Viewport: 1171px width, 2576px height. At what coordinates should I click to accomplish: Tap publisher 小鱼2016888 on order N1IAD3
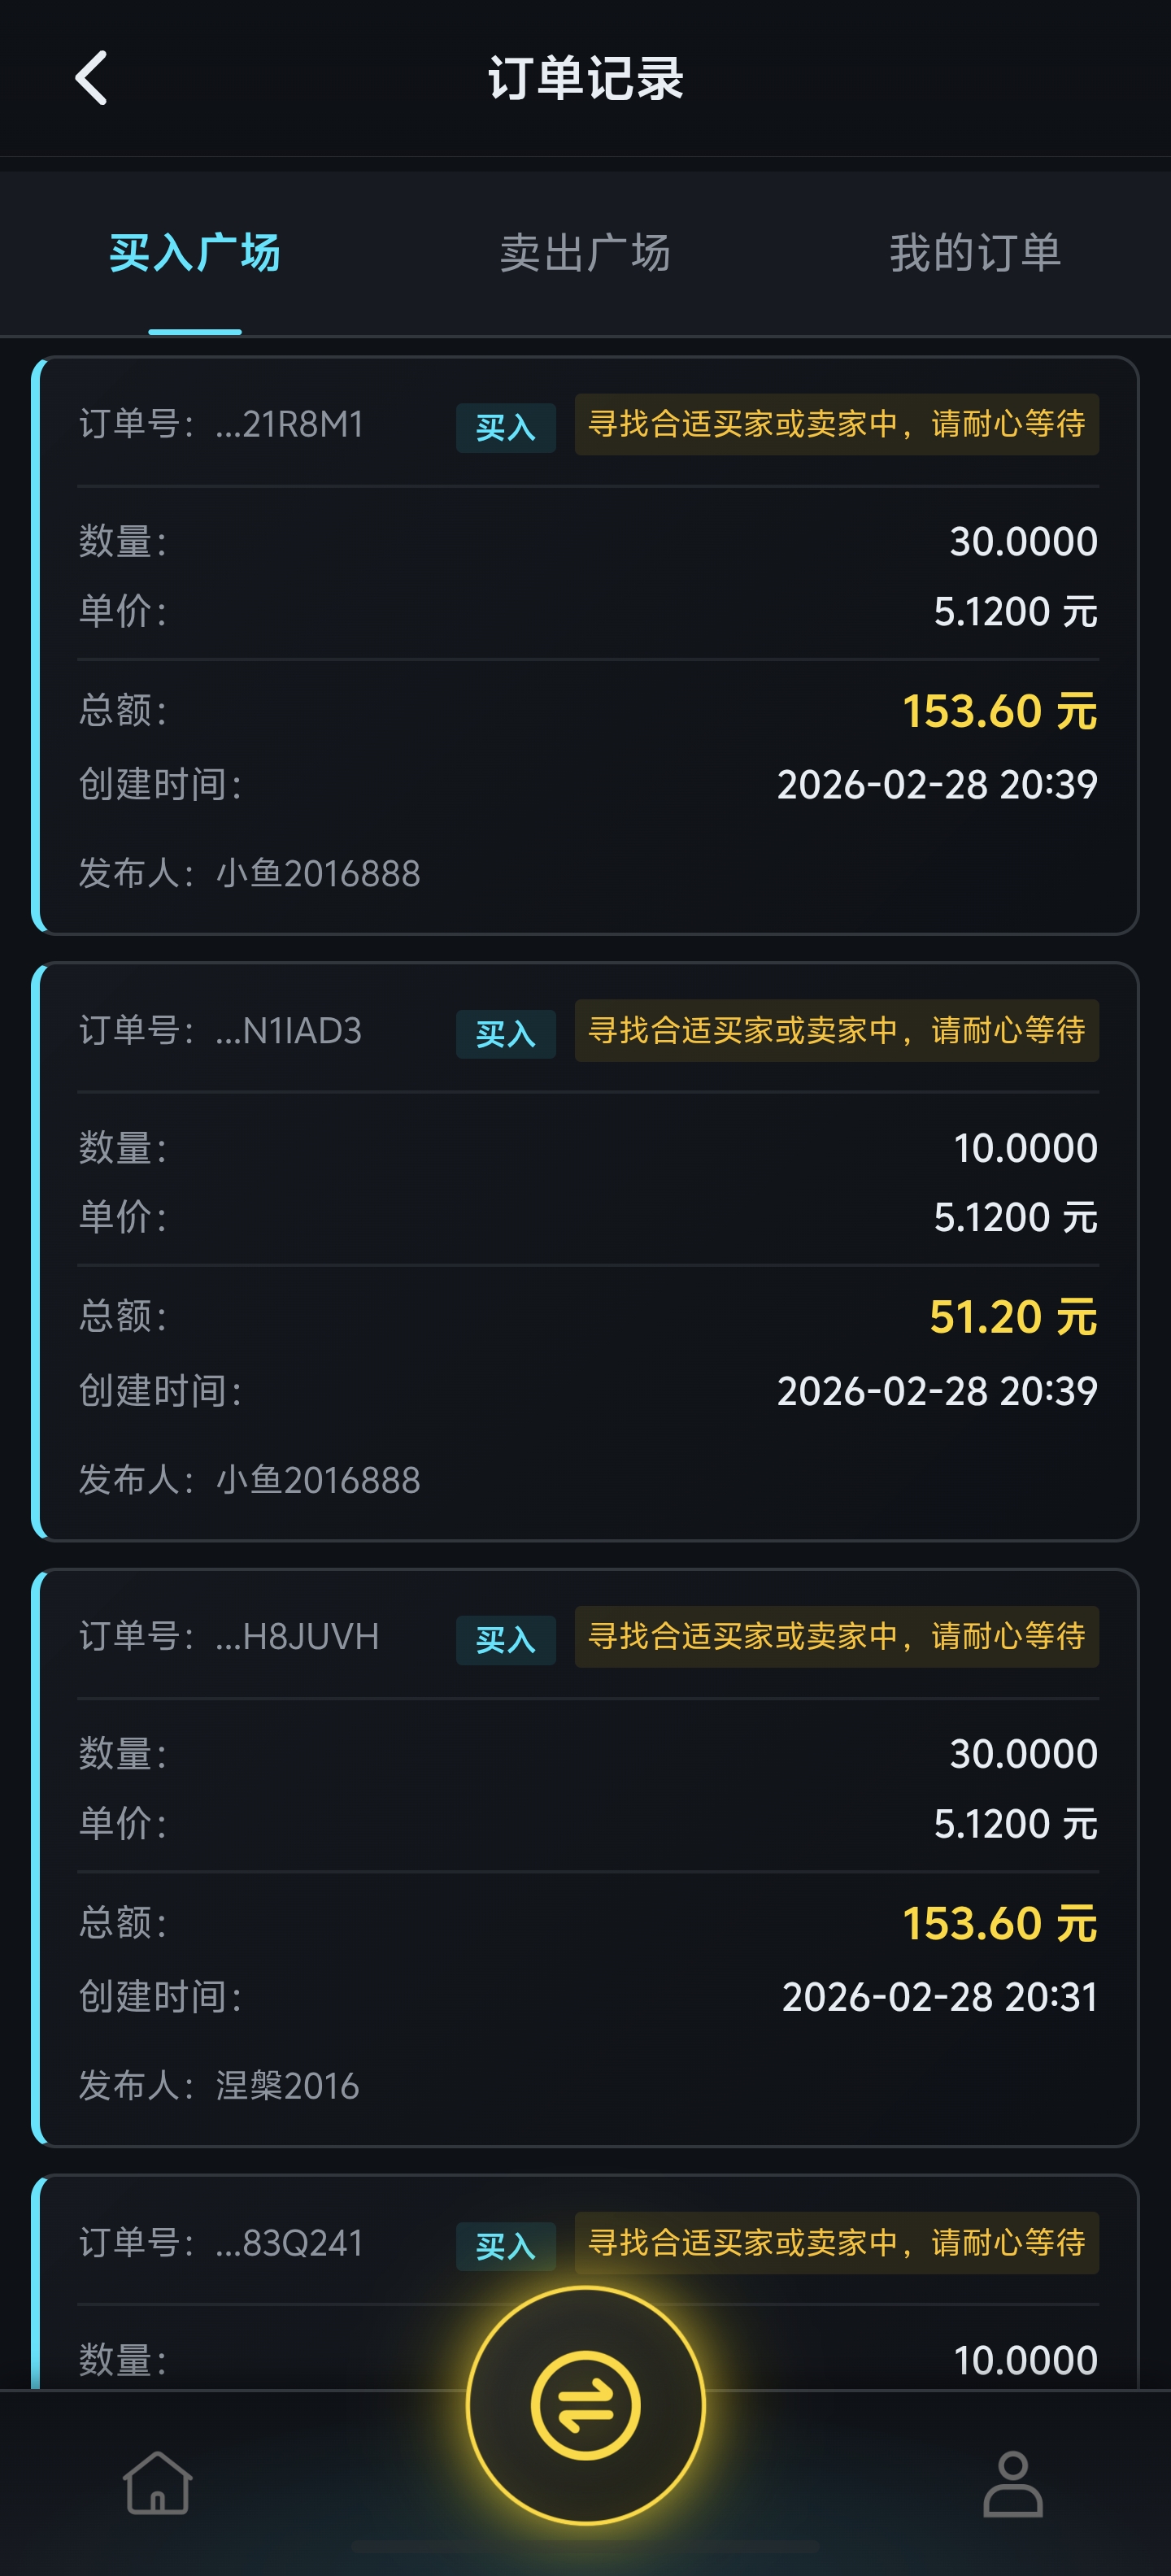(x=318, y=1480)
